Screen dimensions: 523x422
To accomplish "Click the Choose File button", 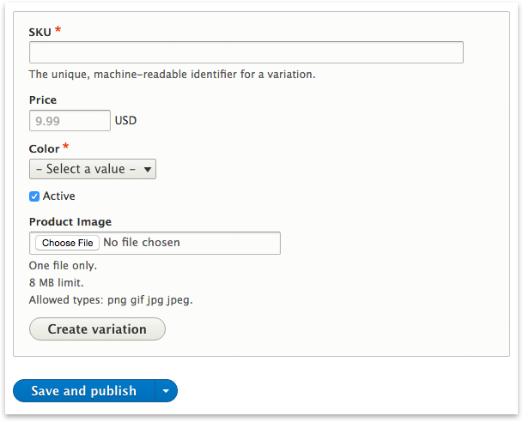I will (67, 243).
